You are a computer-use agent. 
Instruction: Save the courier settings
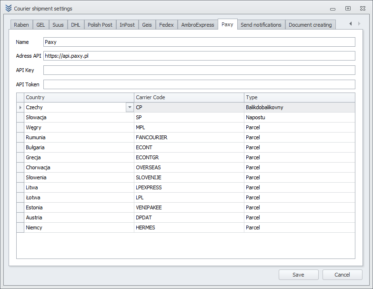pos(298,275)
